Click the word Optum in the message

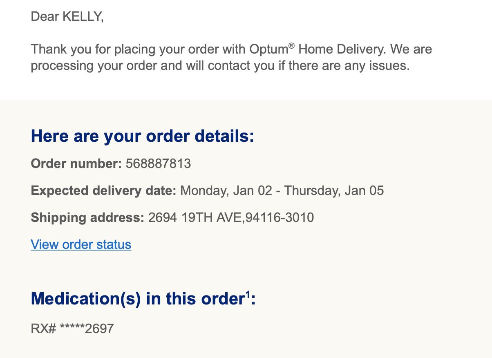(269, 49)
